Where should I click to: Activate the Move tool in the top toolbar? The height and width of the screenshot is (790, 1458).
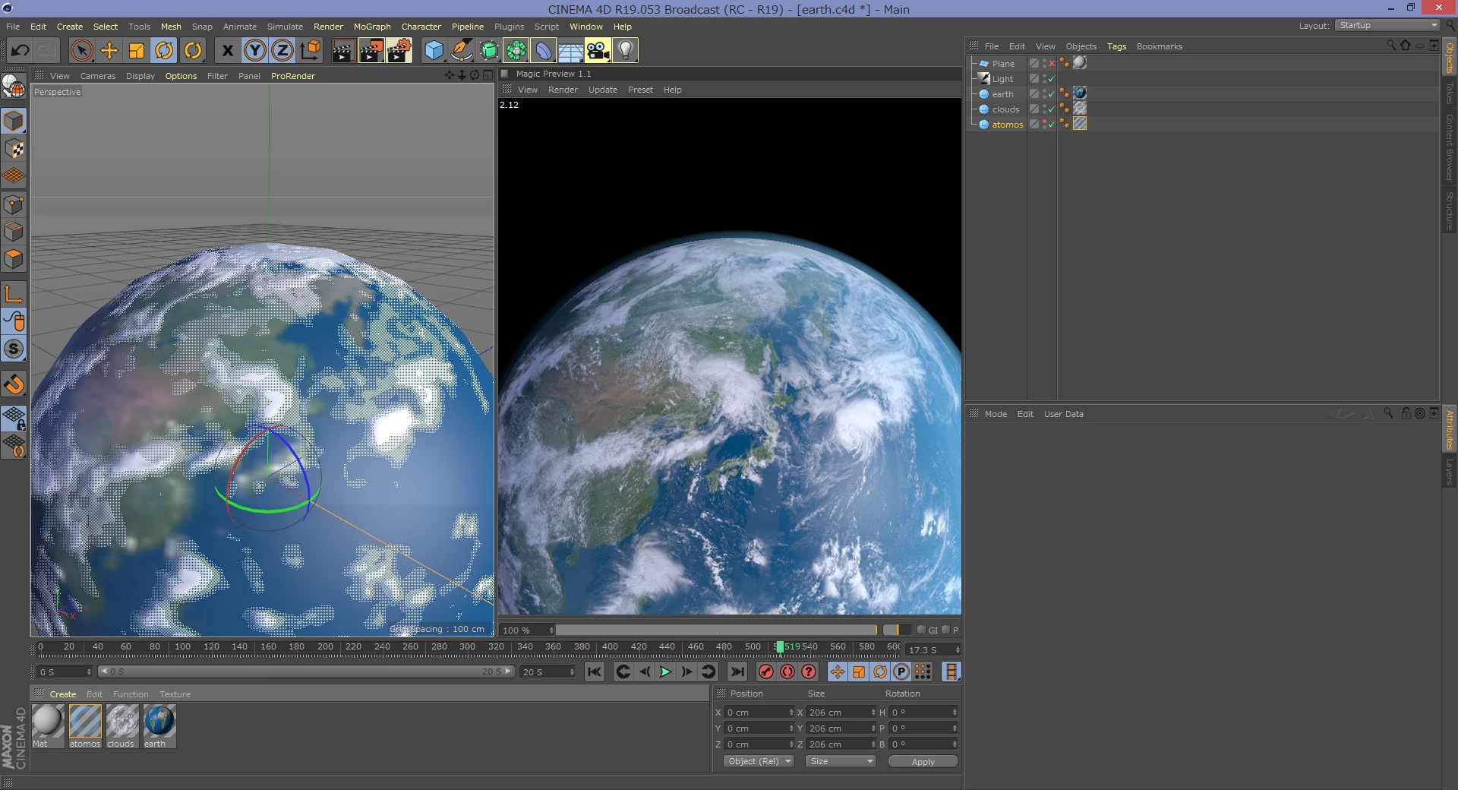point(109,51)
